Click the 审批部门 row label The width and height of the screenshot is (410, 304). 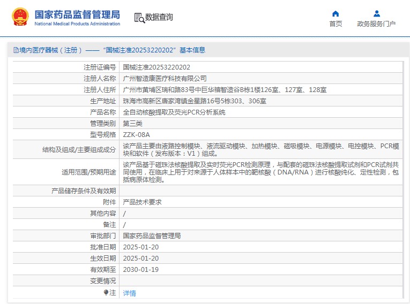pos(103,236)
